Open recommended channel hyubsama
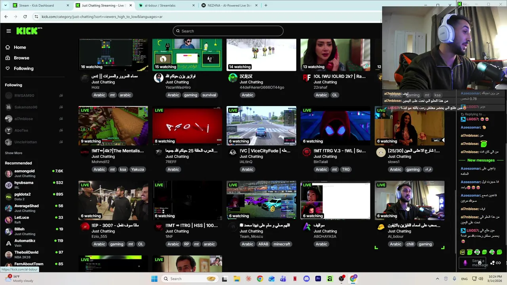Viewport: 507px width, 285px height. coord(34,185)
